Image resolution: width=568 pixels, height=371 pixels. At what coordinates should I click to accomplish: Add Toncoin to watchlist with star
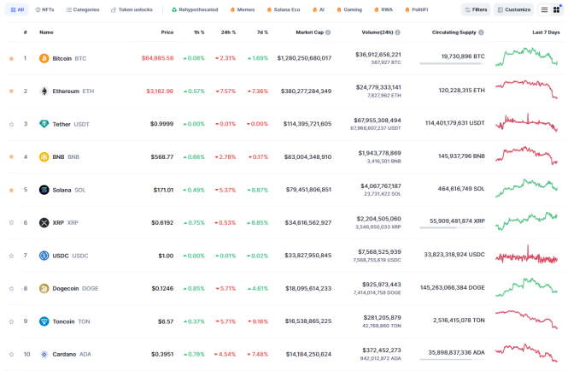pyautogui.click(x=11, y=321)
